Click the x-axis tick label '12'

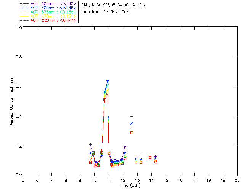(x=123, y=180)
